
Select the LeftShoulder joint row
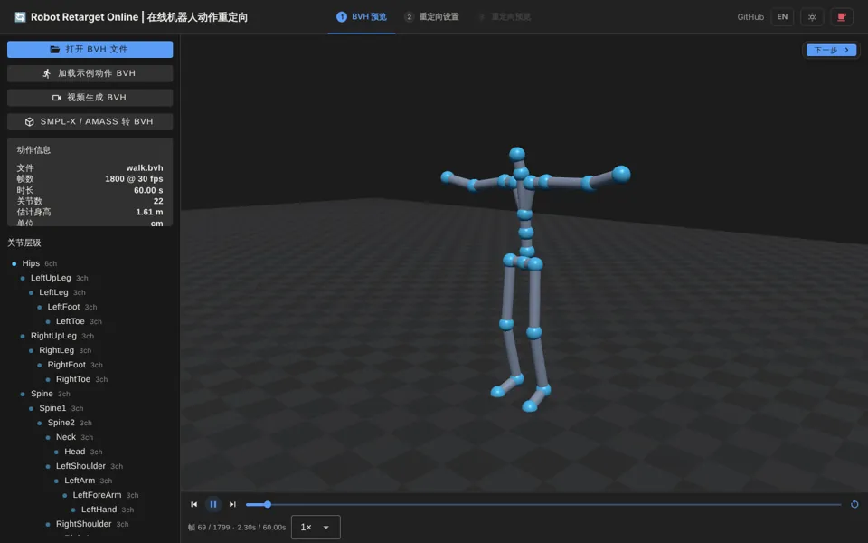coord(90,466)
